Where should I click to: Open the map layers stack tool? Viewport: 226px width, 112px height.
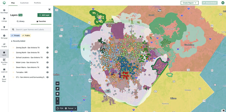coord(57,94)
